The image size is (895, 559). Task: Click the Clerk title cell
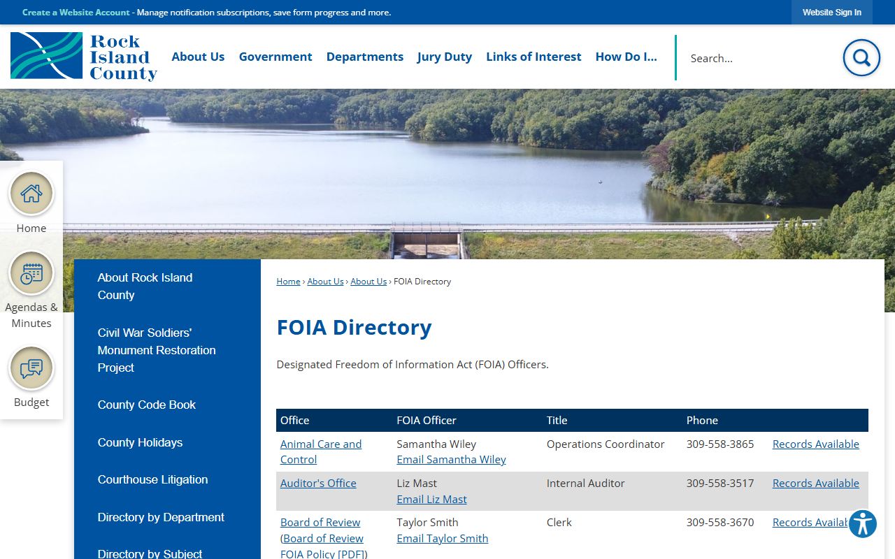pos(559,522)
